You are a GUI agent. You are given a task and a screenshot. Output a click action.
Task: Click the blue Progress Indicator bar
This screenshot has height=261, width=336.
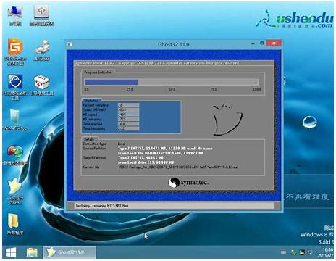click(112, 82)
